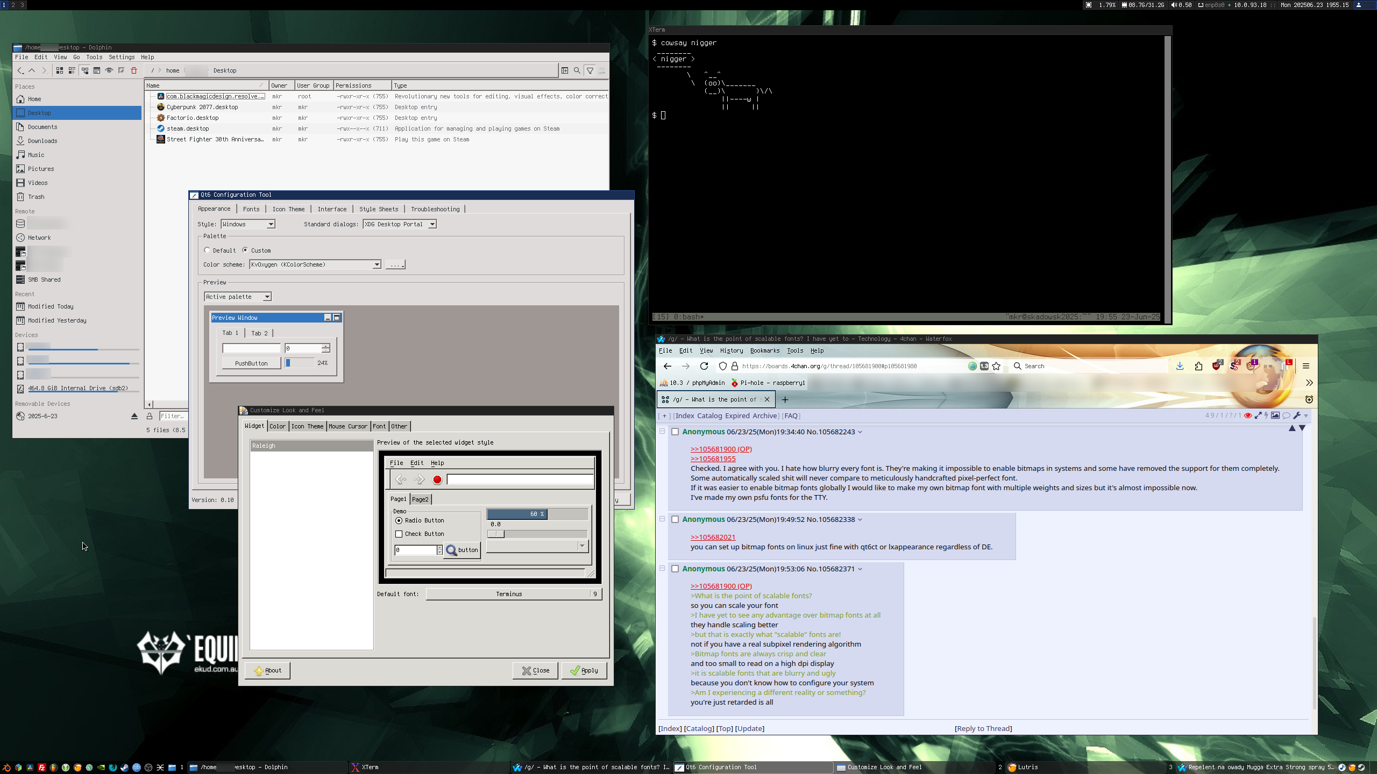Select the demo Radio Button in LXAppearance preview
1377x774 pixels.
[399, 520]
